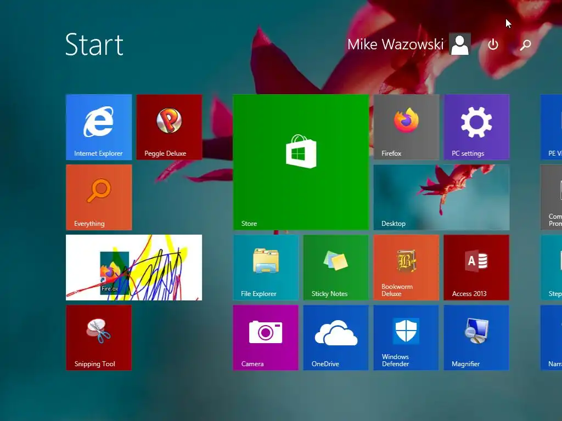This screenshot has width=562, height=421.
Task: Launch the Access 2013 tile
Action: click(476, 268)
